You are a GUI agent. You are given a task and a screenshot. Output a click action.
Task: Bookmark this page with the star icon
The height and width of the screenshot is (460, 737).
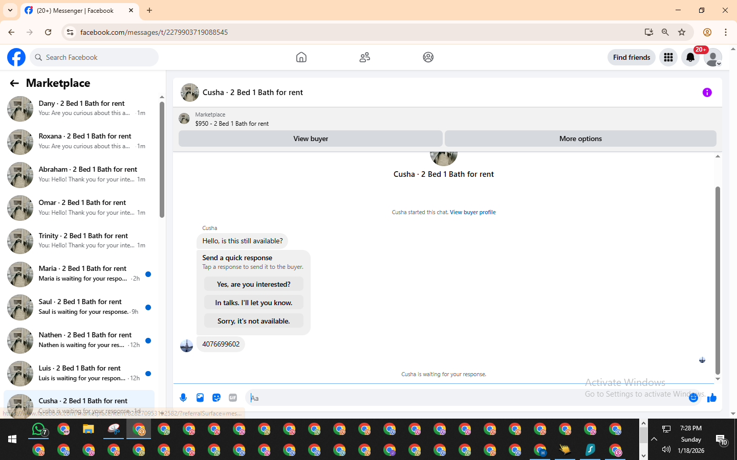coord(682,32)
